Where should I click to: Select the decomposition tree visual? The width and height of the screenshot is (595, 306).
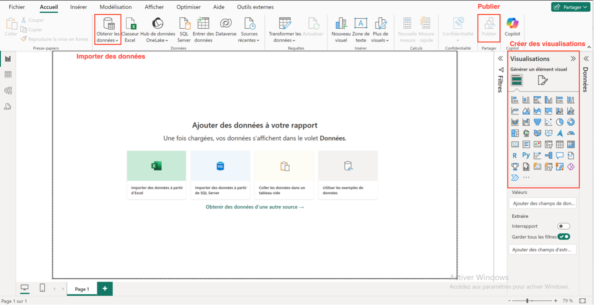tap(548, 155)
